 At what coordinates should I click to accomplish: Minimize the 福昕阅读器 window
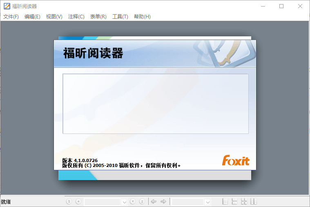[x=263, y=6]
